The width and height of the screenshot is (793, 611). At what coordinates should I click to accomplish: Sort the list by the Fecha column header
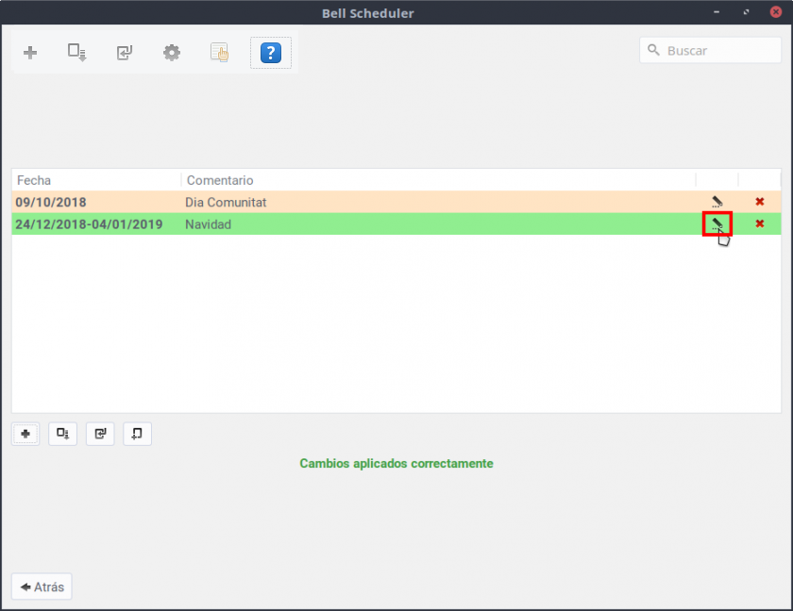pos(94,180)
